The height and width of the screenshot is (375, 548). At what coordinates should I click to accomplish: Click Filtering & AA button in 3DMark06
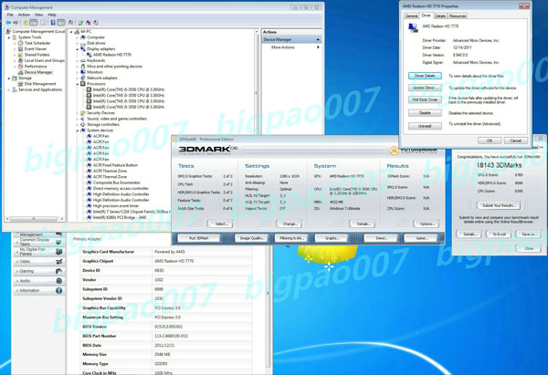(x=291, y=238)
